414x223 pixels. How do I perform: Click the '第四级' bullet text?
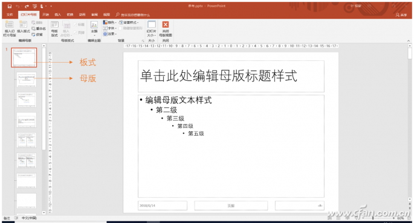pos(185,126)
